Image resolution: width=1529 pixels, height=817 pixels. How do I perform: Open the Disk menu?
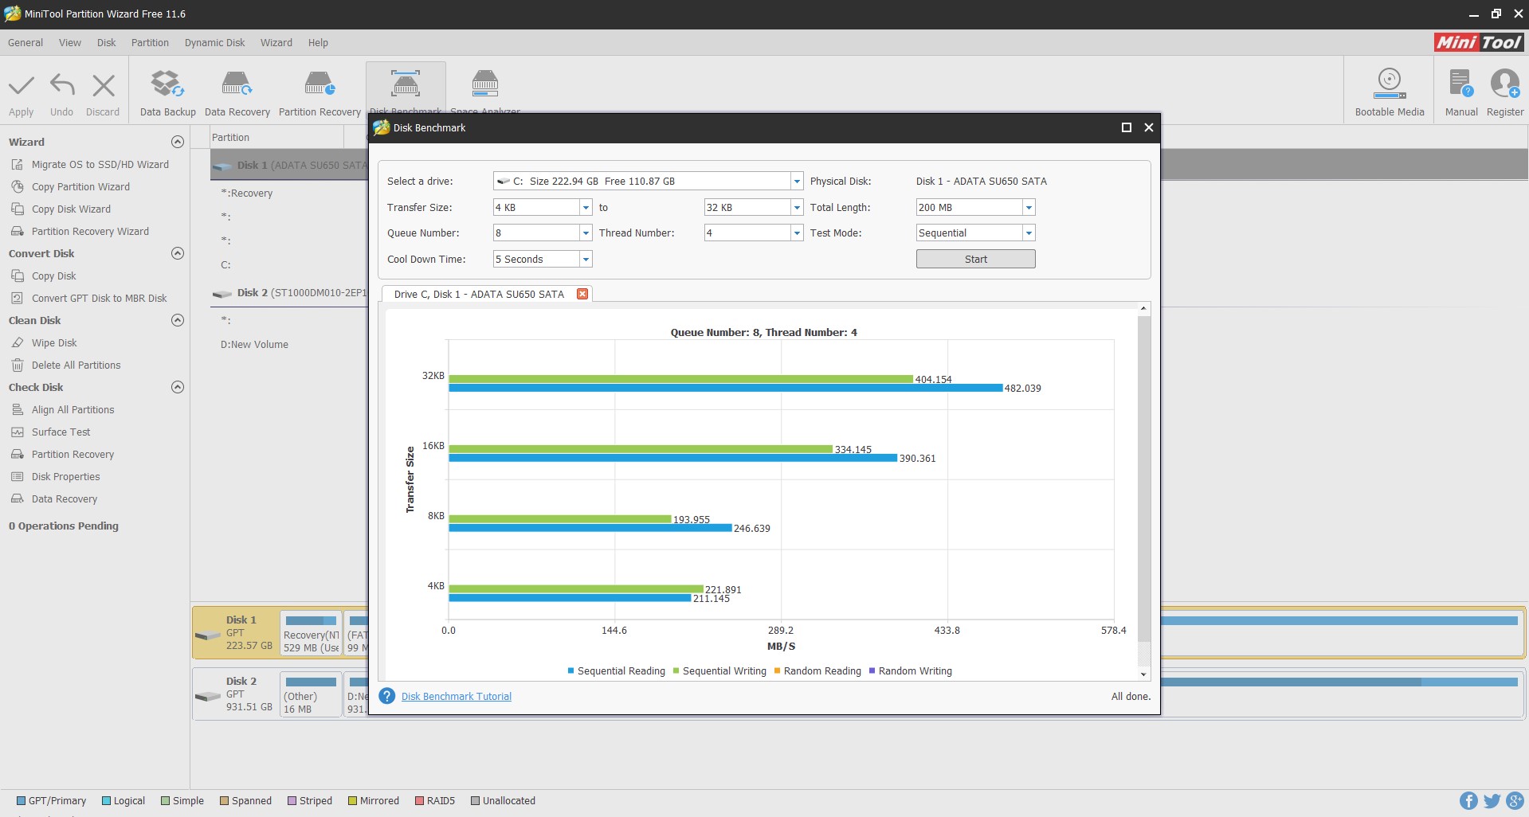[107, 42]
